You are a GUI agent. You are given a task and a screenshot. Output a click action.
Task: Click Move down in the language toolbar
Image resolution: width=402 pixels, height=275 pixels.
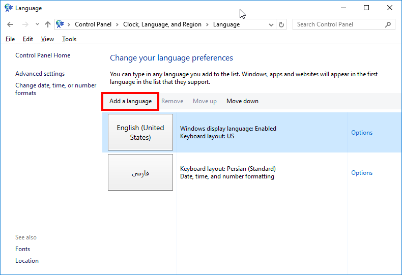242,101
